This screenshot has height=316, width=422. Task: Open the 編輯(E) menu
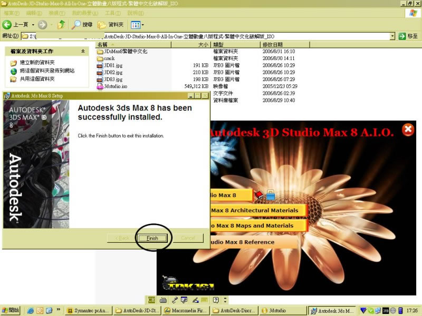tap(34, 13)
